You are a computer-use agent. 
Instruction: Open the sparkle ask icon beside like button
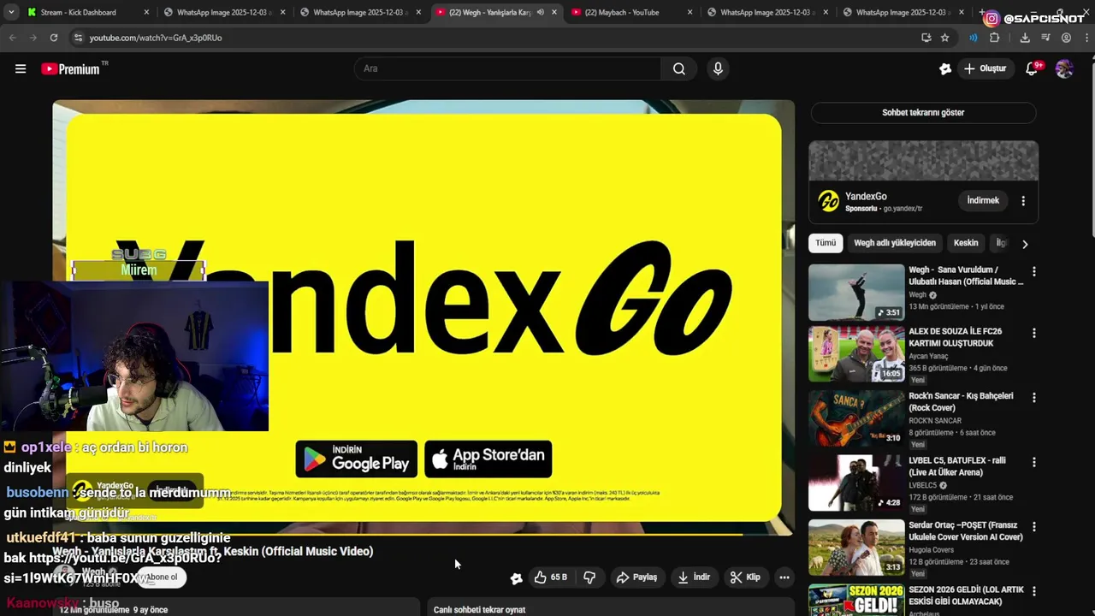point(516,577)
